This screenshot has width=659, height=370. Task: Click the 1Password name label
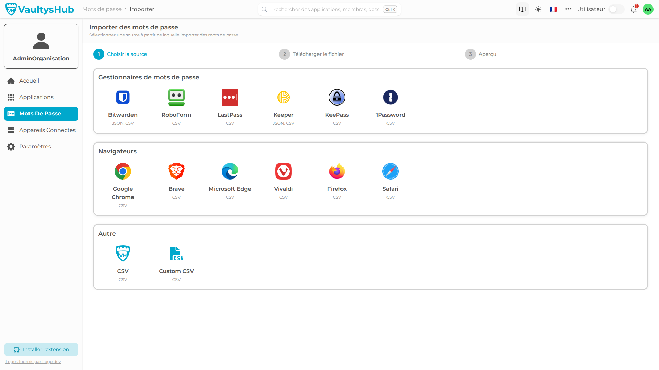coord(391,115)
